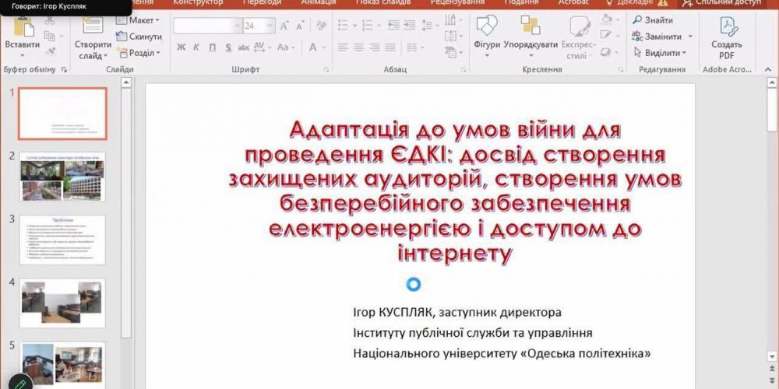
Task: Click the Shape Outline pen icon
Action: 605,35
